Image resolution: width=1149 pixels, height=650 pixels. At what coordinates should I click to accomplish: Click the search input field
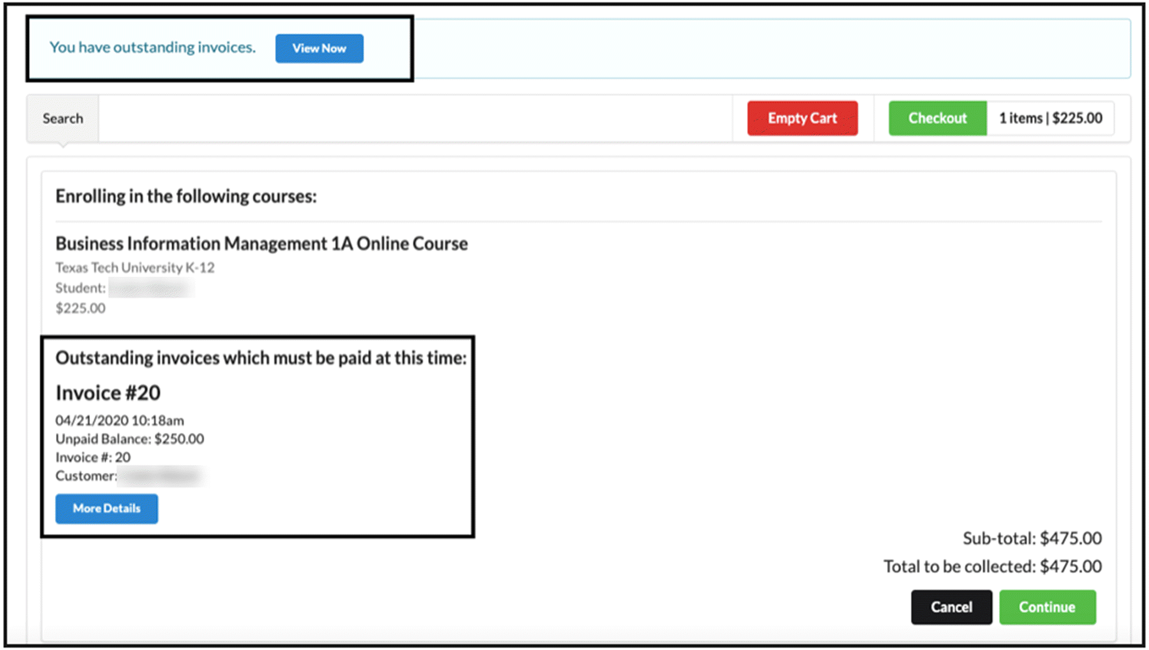416,118
